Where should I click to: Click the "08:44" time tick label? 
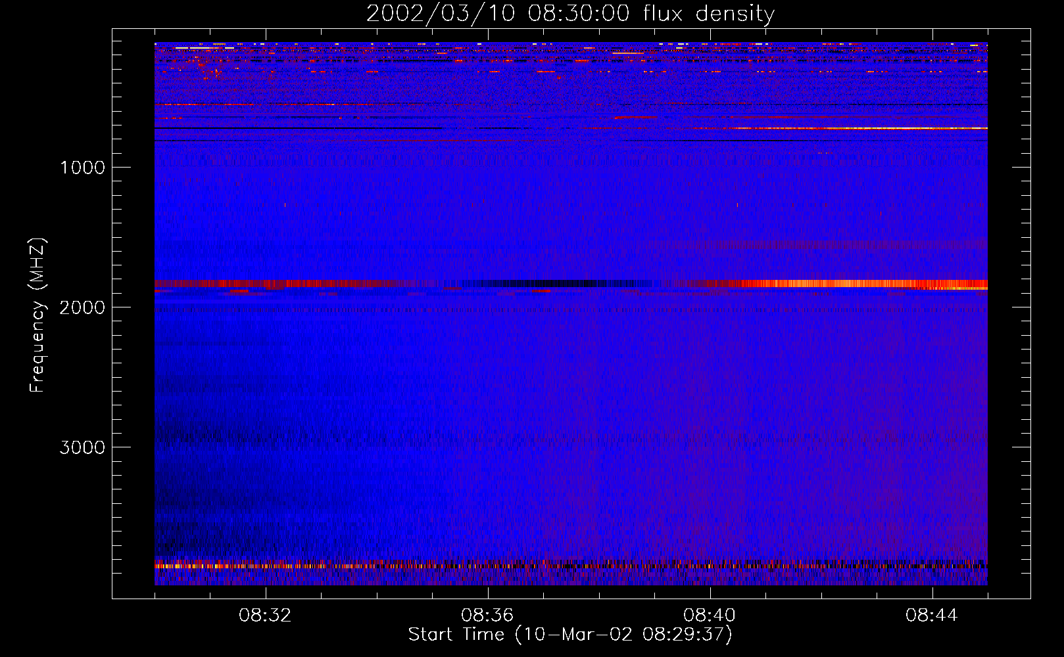pyautogui.click(x=932, y=616)
